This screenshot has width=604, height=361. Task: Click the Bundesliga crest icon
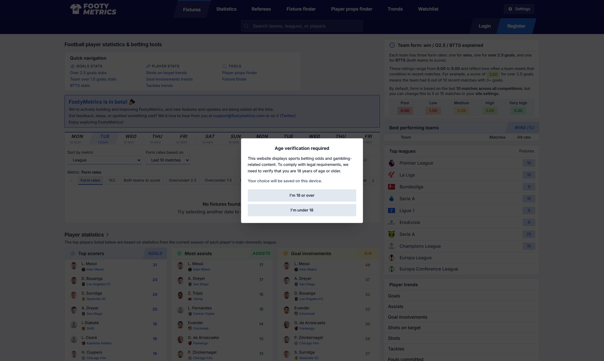tap(392, 187)
